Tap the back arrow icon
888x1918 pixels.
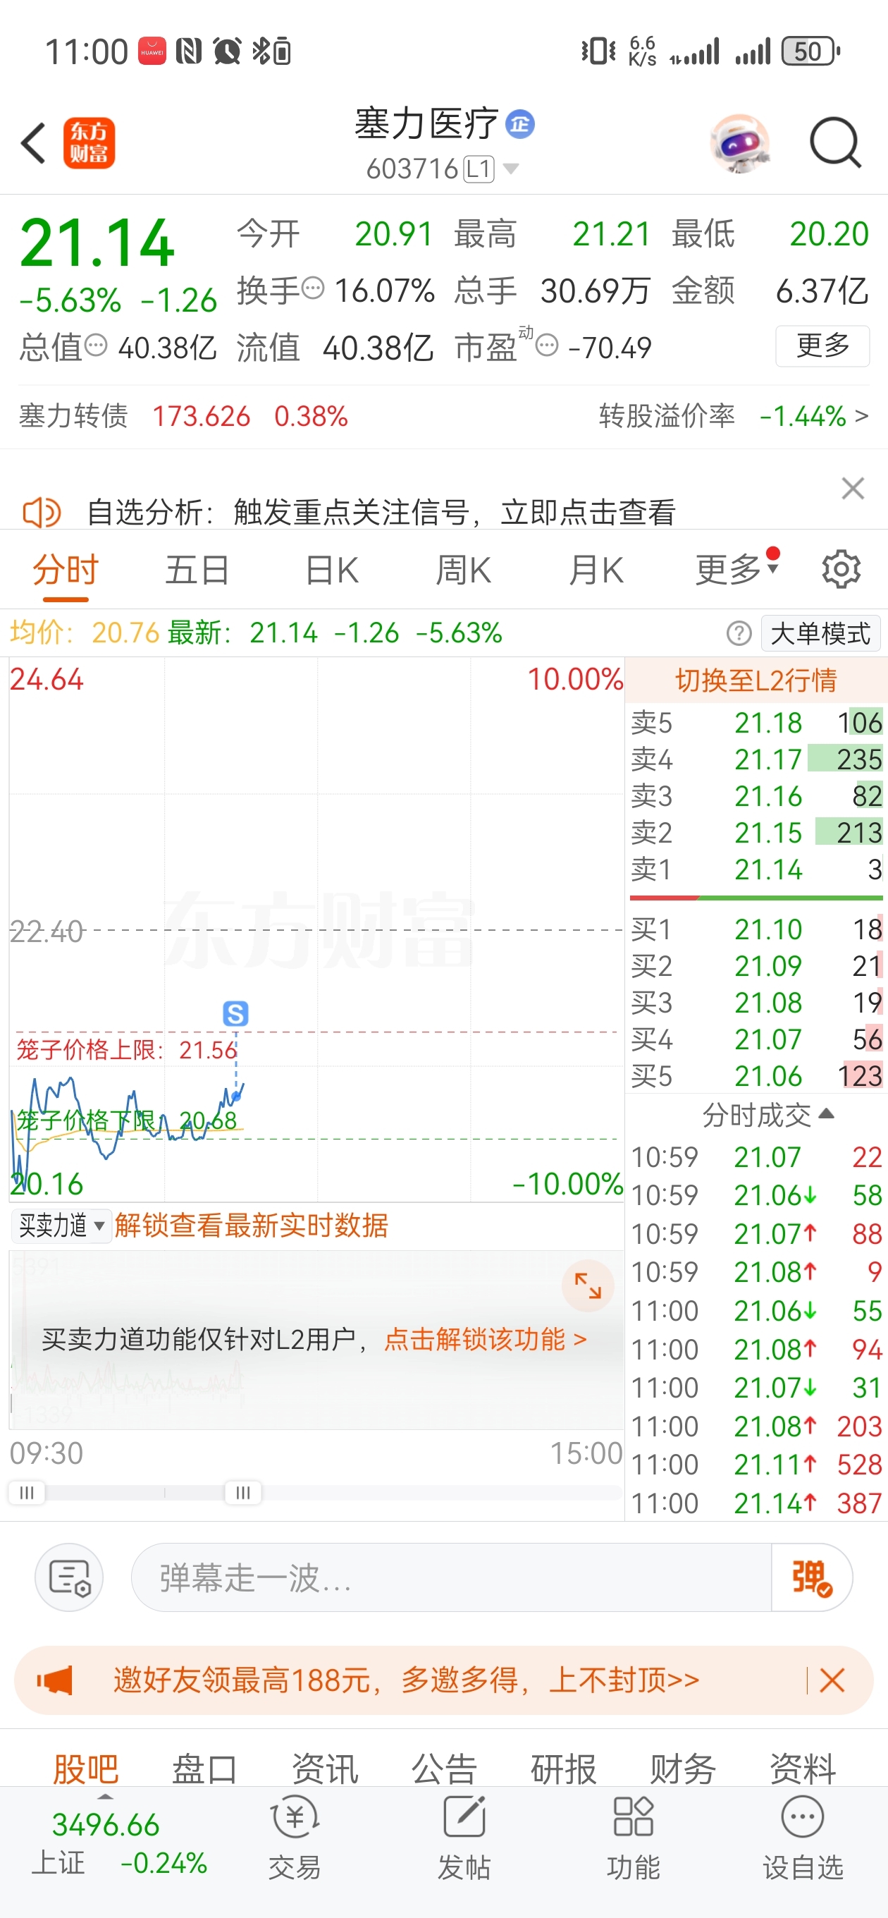[x=34, y=142]
